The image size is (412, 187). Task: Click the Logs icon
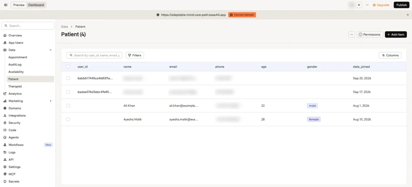(5, 152)
